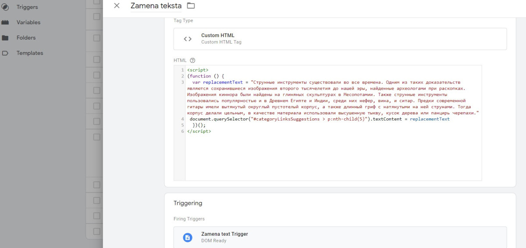526x248 pixels.
Task: Click the folder icon next to tag name
Action: pyautogui.click(x=191, y=6)
